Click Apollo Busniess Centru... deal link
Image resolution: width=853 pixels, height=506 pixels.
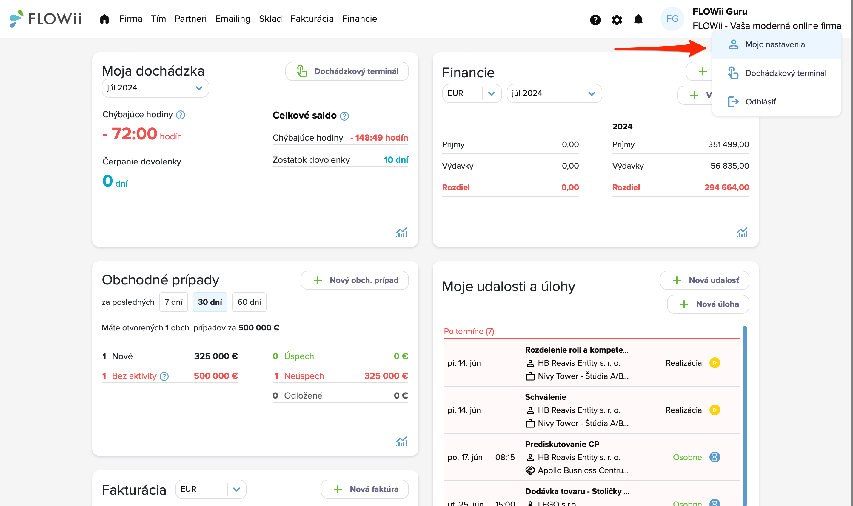coord(583,470)
